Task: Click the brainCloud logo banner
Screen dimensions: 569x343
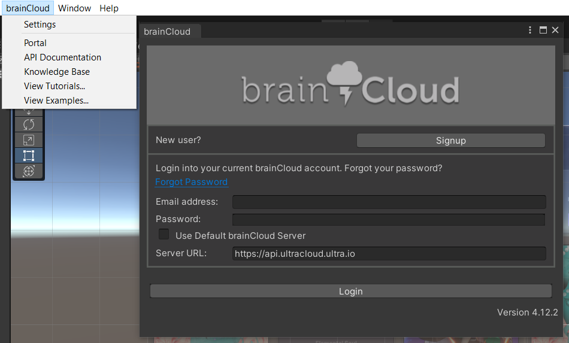Action: [x=351, y=85]
